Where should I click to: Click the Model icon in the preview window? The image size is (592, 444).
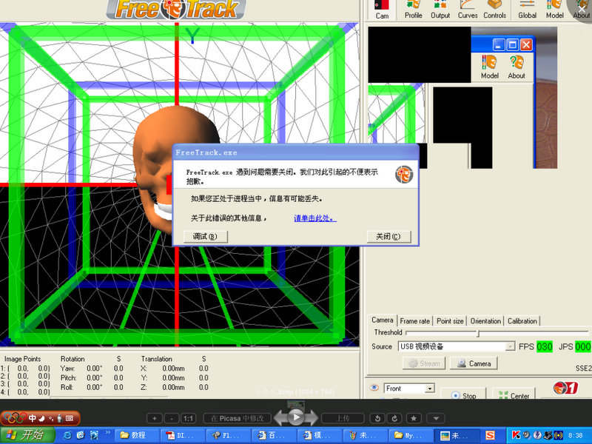(490, 67)
